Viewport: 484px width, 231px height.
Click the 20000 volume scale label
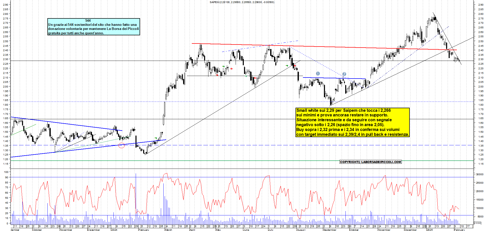click(x=479, y=191)
